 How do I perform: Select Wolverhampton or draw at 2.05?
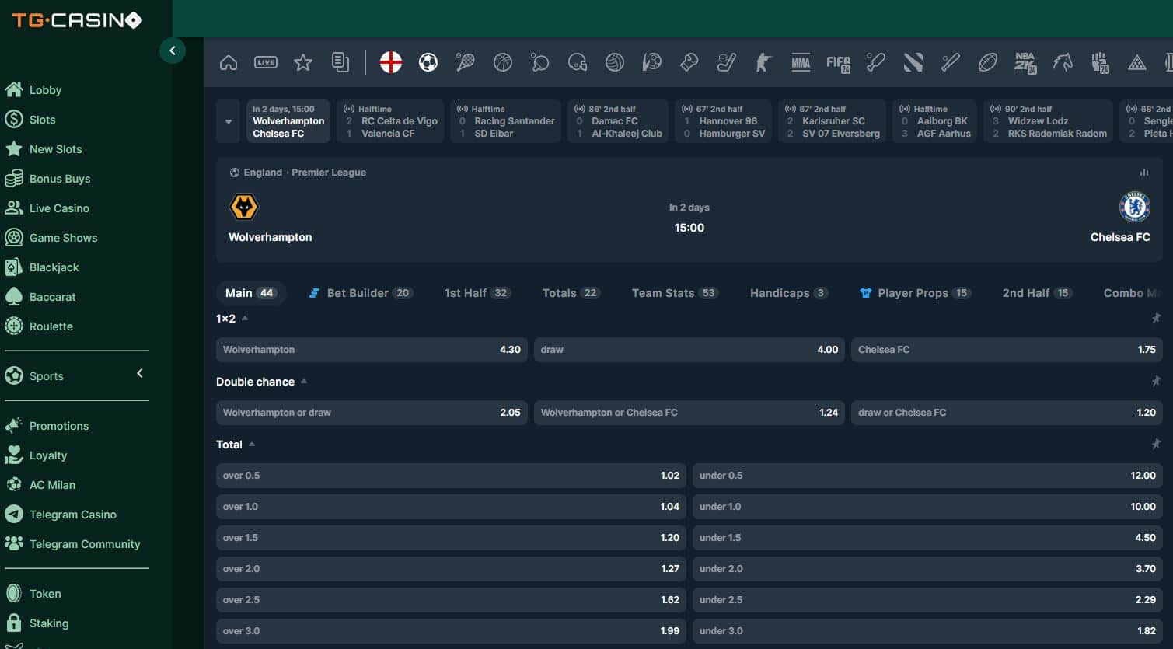tap(372, 413)
